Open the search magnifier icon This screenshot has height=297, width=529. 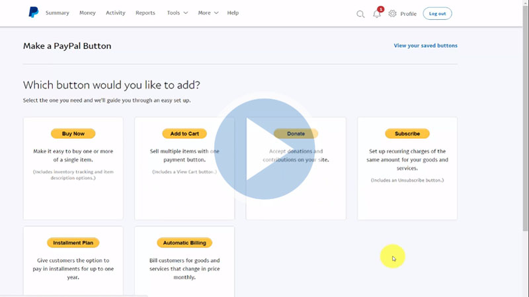click(360, 14)
